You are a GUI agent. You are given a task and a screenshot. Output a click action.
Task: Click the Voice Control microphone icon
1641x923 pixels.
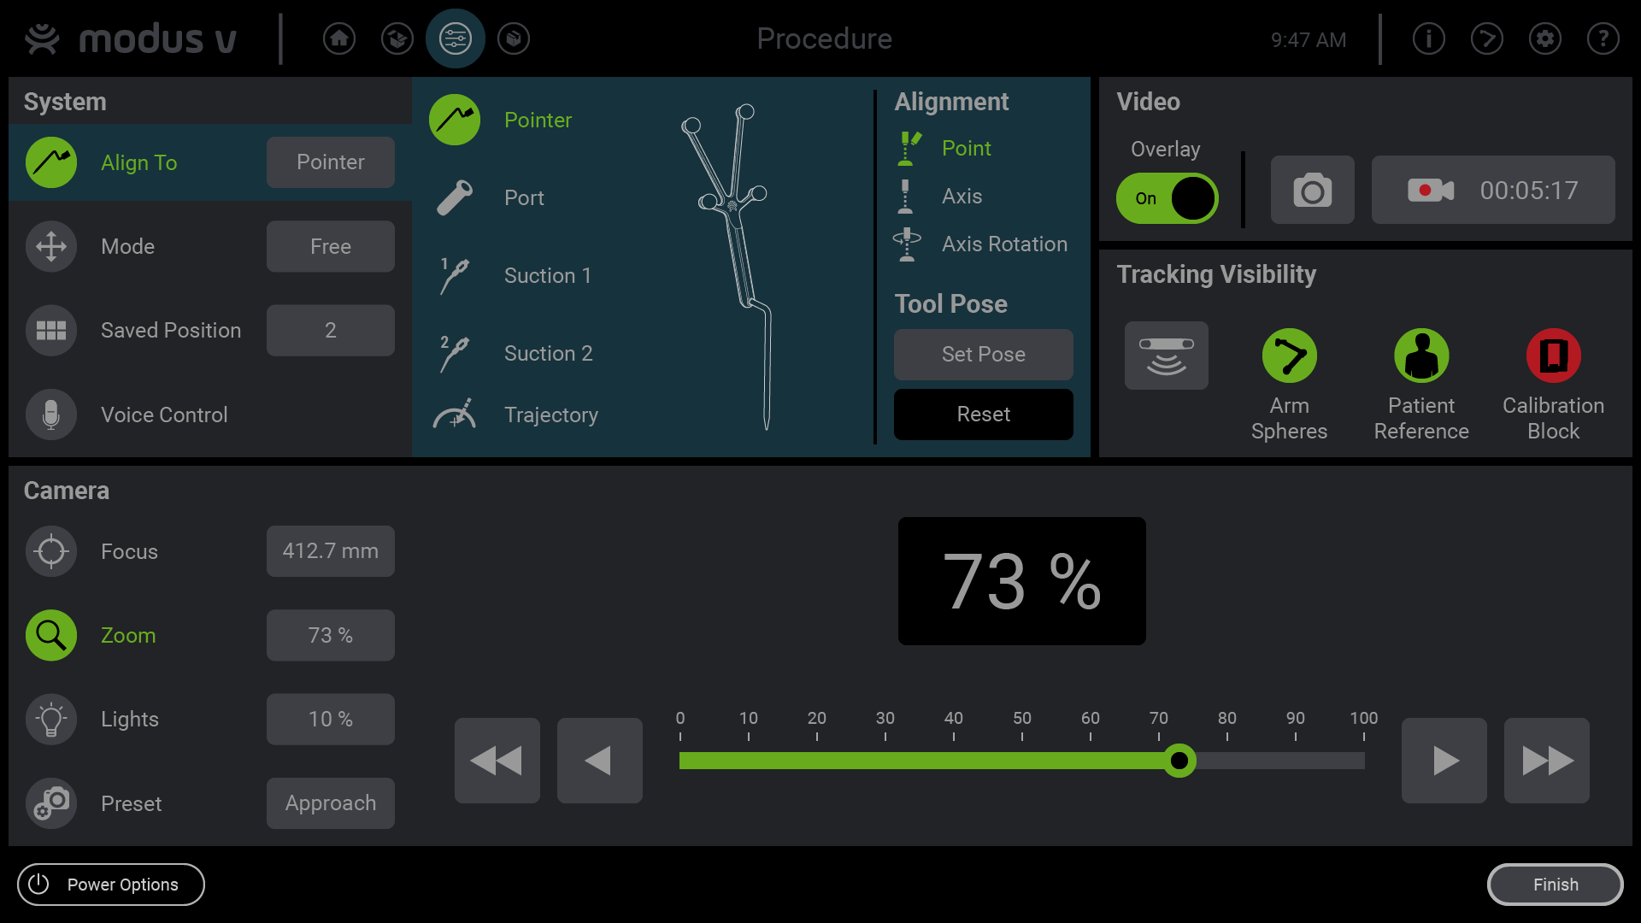[x=51, y=414]
